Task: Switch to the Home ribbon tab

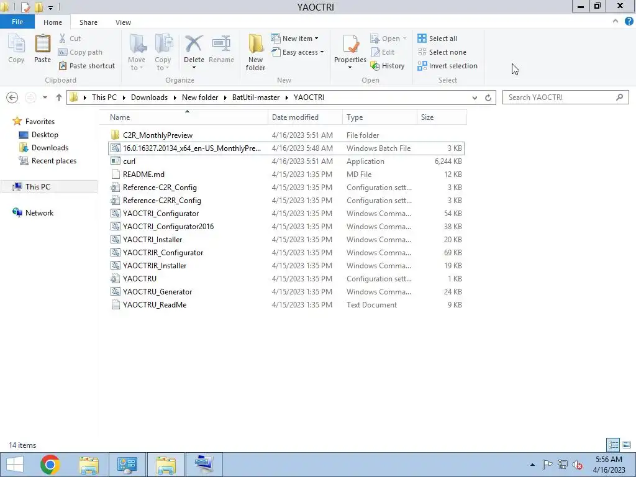Action: (x=53, y=22)
